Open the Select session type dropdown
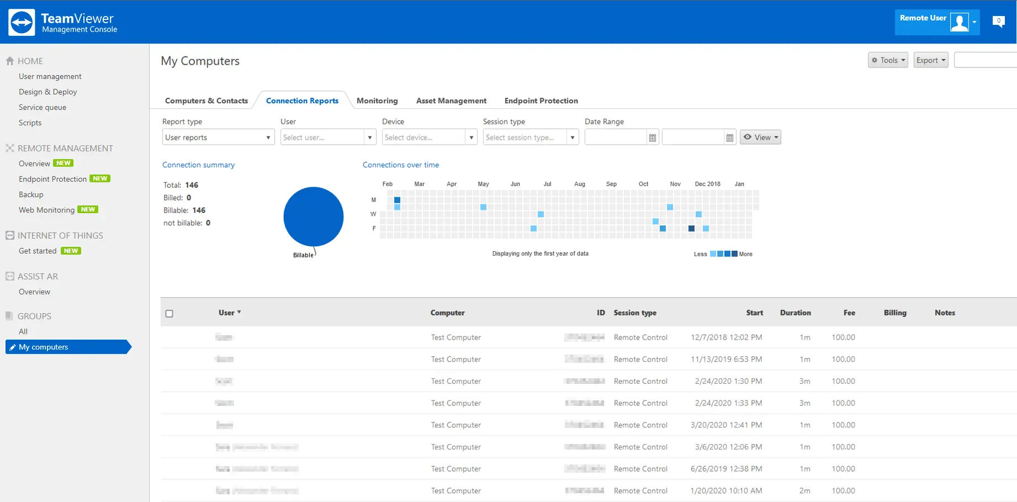Image resolution: width=1017 pixels, height=502 pixels. tap(531, 137)
